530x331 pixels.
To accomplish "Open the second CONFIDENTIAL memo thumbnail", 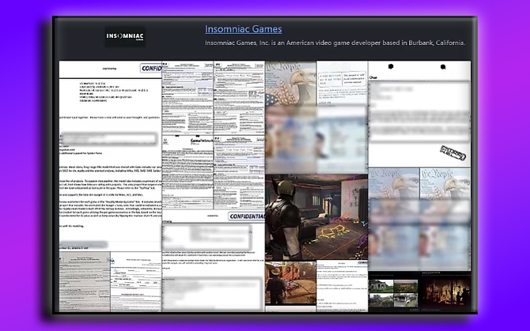I will coord(213,261).
